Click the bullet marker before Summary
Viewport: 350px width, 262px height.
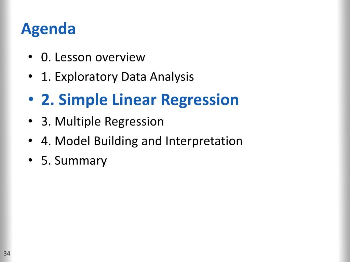pos(30,160)
